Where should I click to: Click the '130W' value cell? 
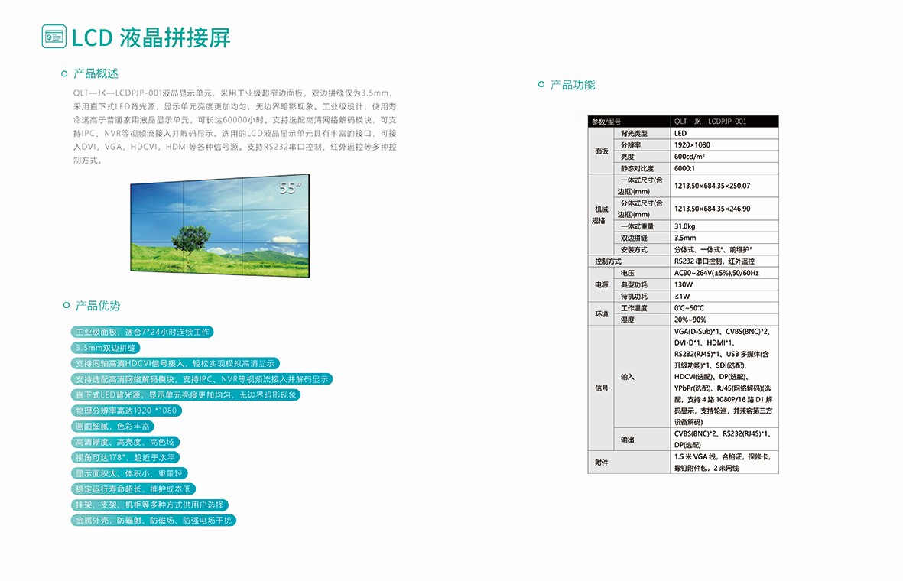[x=725, y=284]
